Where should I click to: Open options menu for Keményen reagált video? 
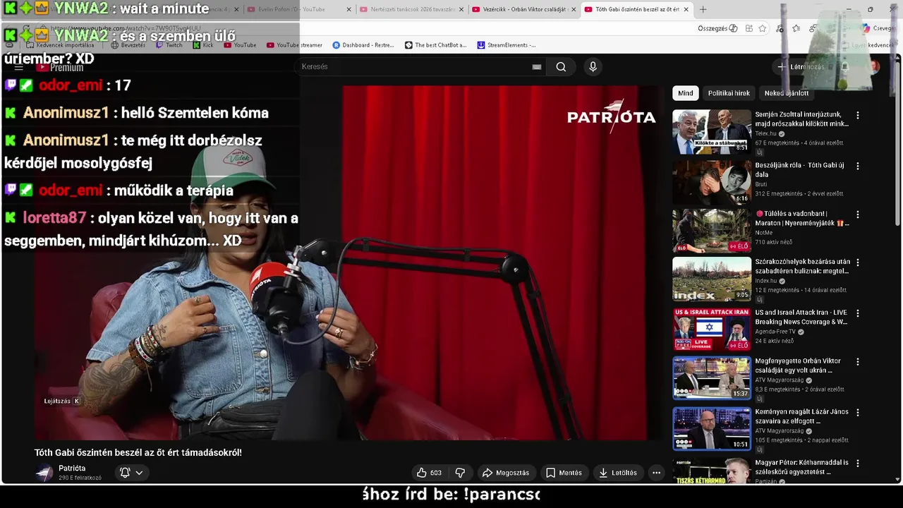[858, 412]
